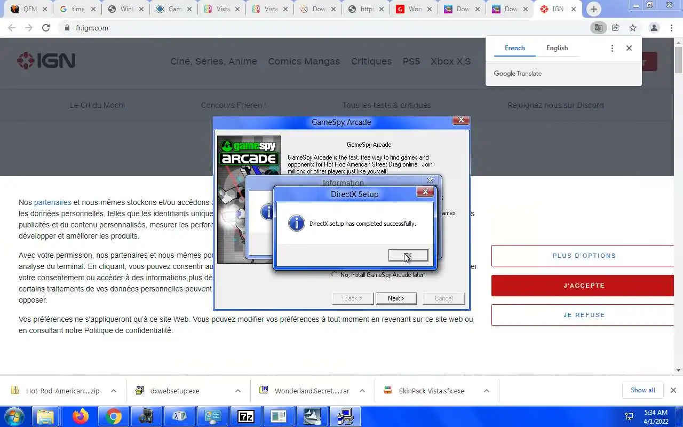Dismiss the Google Translate popup with its X

(x=629, y=48)
